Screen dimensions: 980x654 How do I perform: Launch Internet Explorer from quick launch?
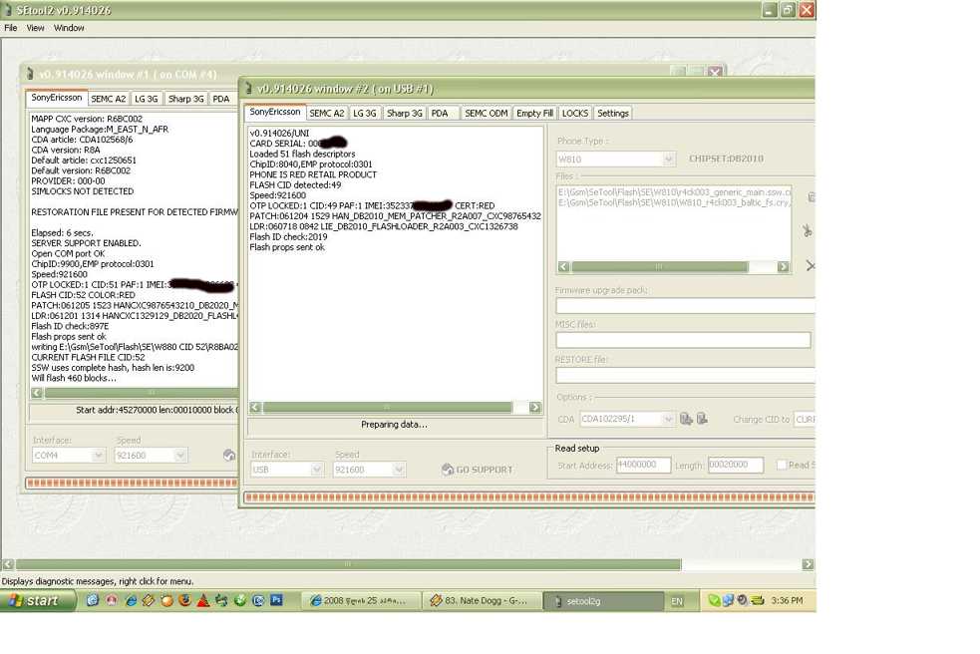pyautogui.click(x=131, y=601)
